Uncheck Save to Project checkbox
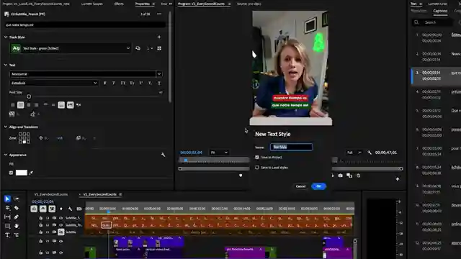The image size is (461, 259). coord(257,158)
